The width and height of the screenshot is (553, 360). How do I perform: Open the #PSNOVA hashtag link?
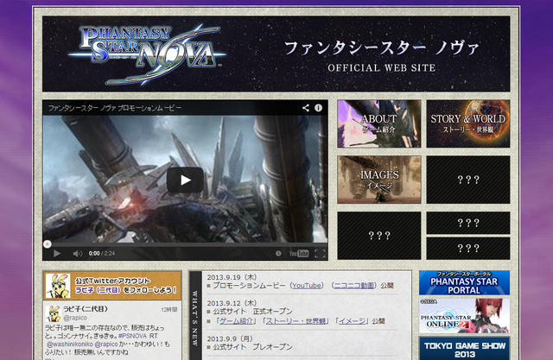tap(132, 336)
